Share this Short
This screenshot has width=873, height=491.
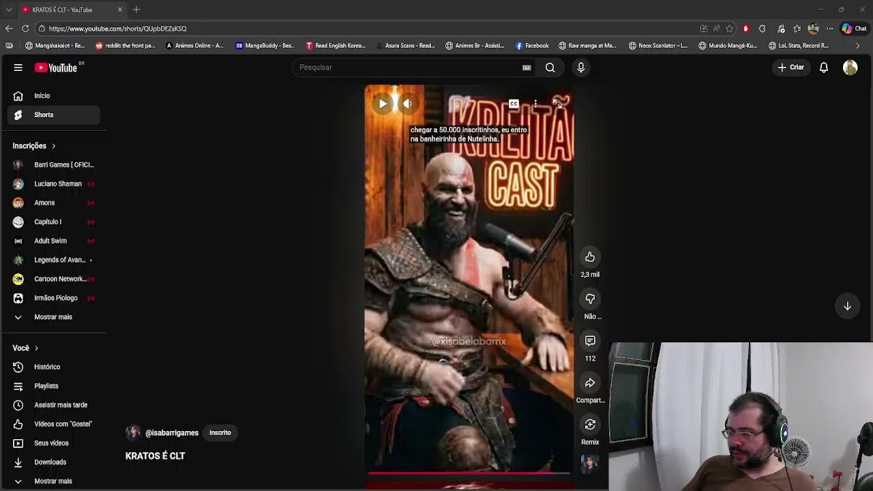[590, 383]
